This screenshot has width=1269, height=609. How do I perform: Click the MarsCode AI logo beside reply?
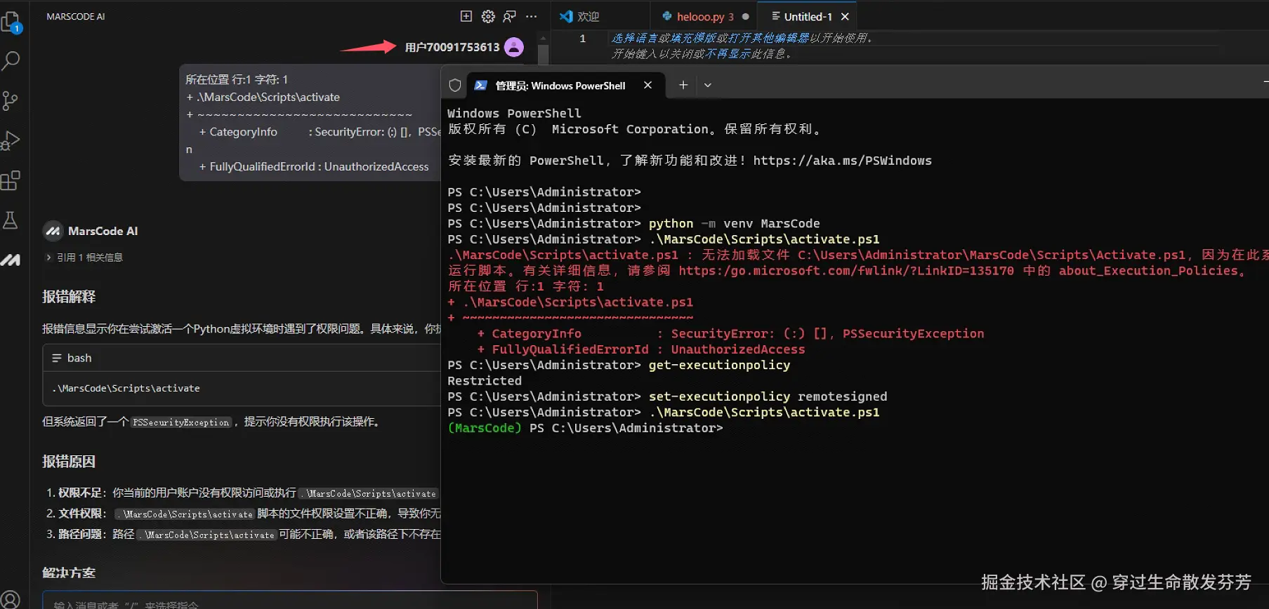(x=53, y=231)
